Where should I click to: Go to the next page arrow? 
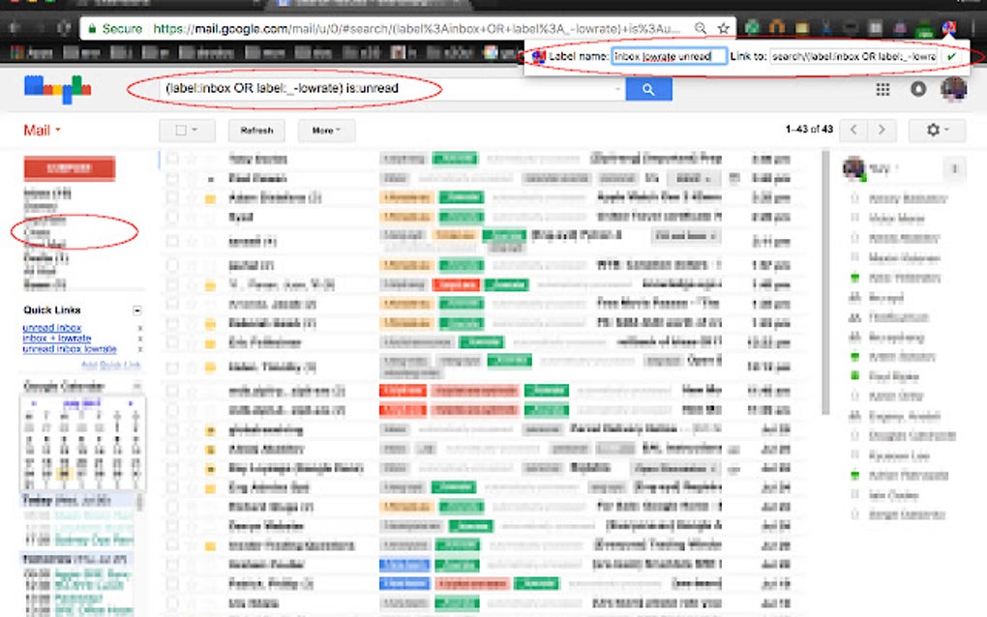pos(882,130)
